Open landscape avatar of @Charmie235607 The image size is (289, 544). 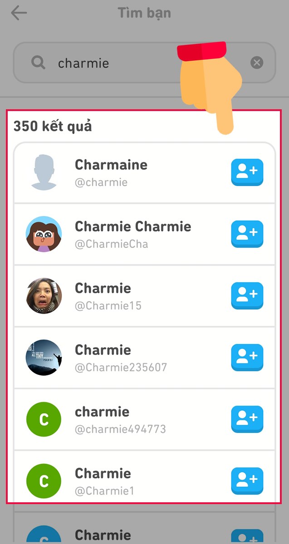click(44, 357)
